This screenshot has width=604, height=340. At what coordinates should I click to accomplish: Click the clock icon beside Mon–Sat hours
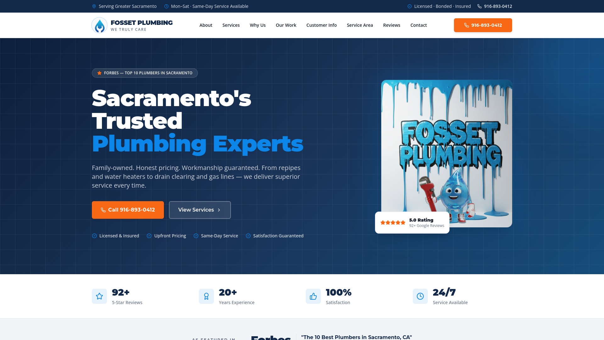[x=166, y=6]
